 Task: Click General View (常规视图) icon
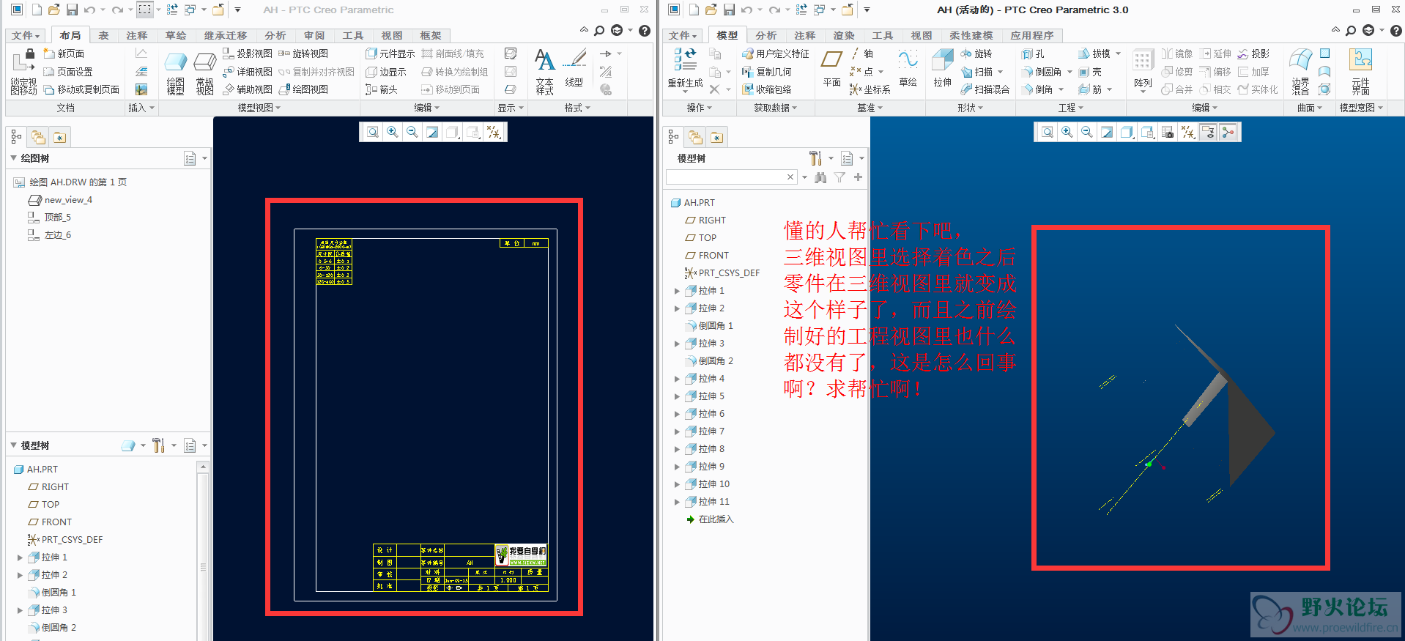coord(204,73)
